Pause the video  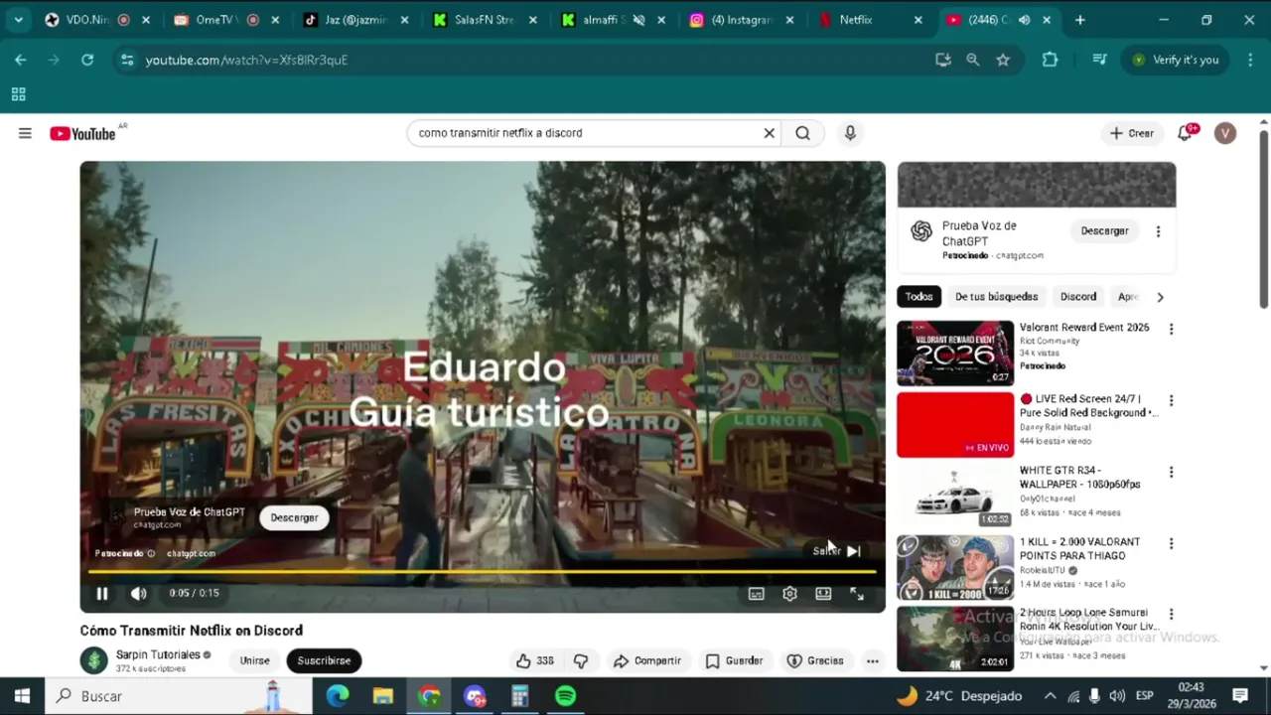point(102,593)
